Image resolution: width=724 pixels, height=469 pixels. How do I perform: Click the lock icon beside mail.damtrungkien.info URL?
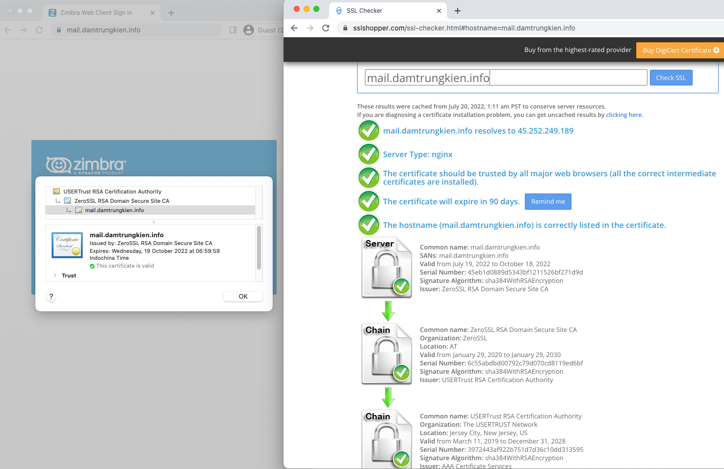pyautogui.click(x=59, y=30)
